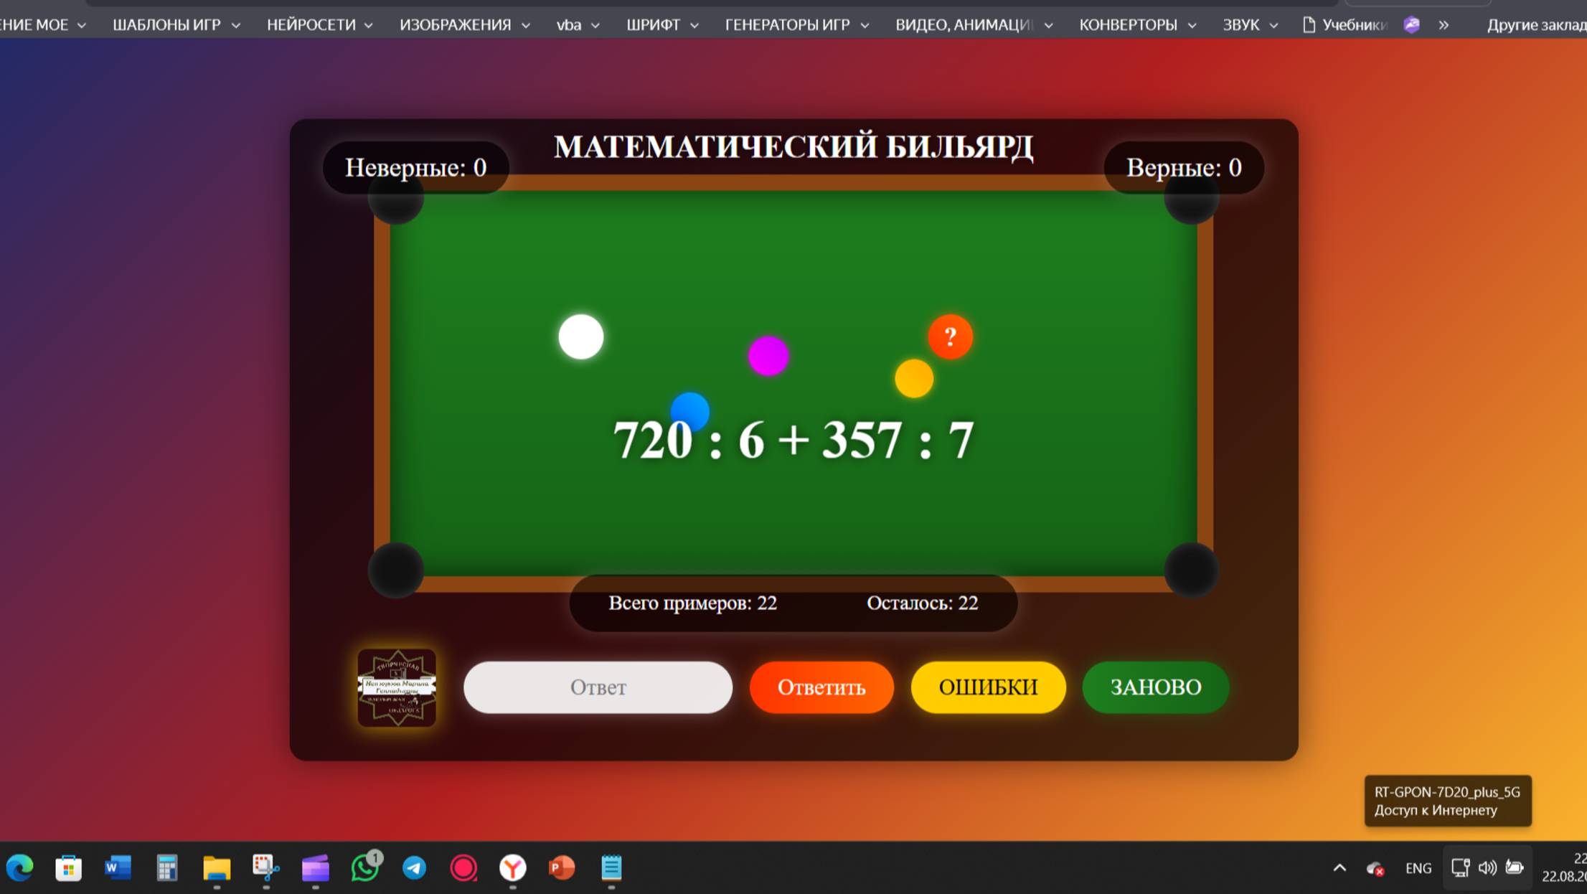Expand overflow bookmarks with the » button
Screen dimensions: 1587x894
pyautogui.click(x=1444, y=24)
